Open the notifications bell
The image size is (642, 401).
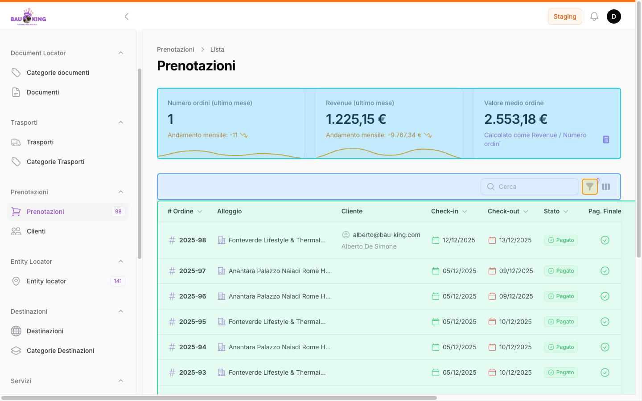pyautogui.click(x=594, y=16)
